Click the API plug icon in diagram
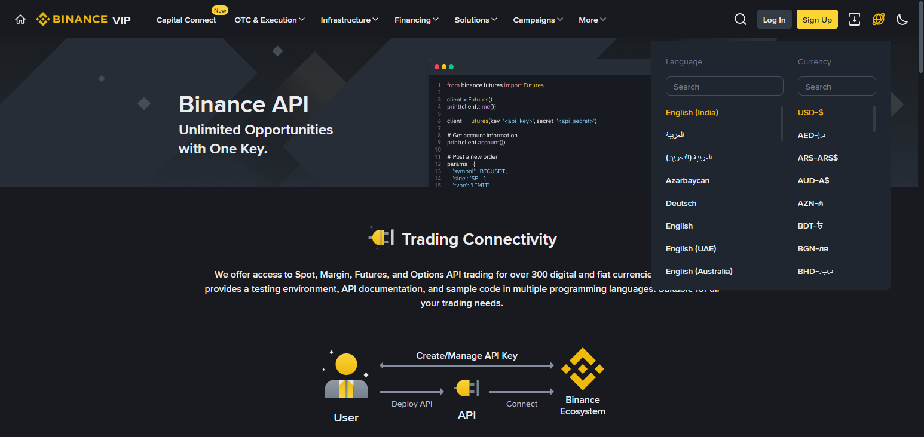This screenshot has height=437, width=924. pos(467,388)
